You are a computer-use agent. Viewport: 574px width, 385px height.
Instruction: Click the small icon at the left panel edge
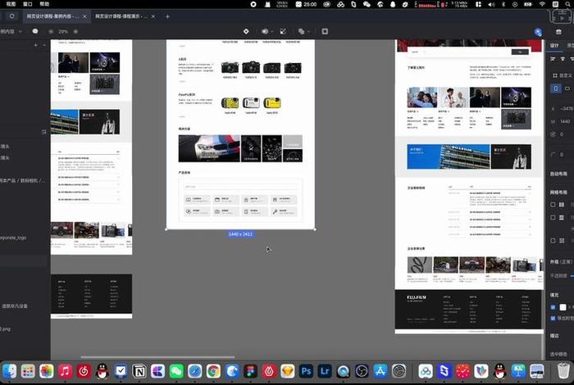click(44, 132)
